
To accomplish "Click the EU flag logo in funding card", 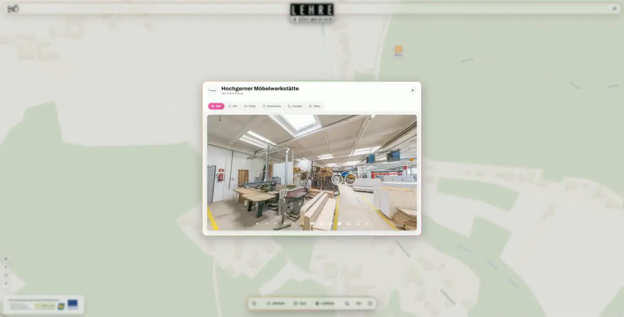I will (73, 305).
